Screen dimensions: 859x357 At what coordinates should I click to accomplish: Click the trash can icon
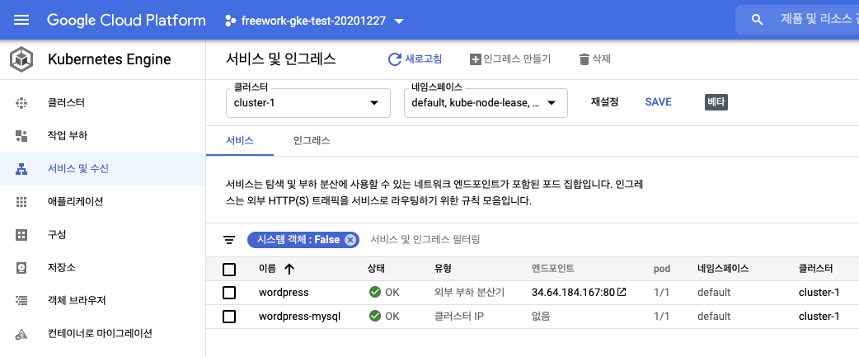[584, 59]
